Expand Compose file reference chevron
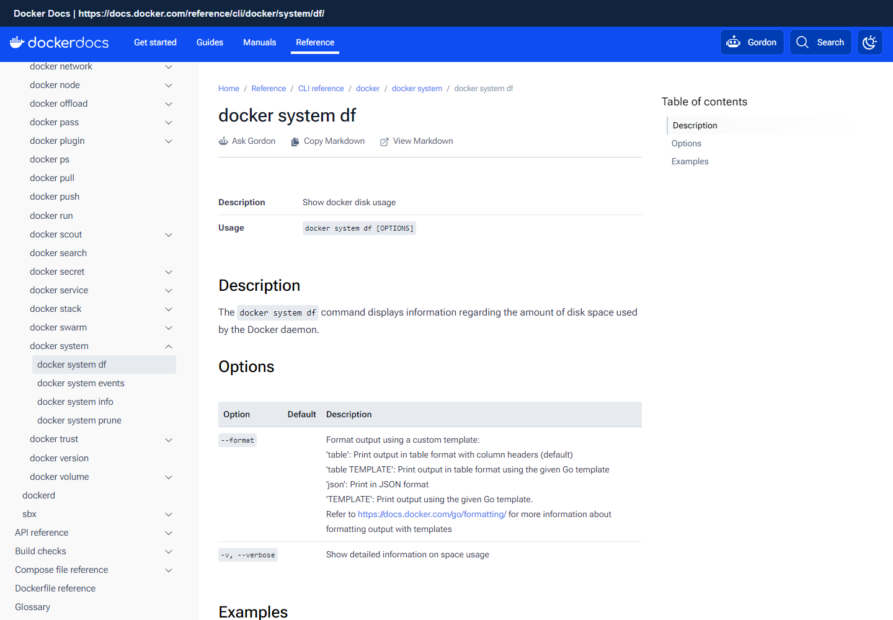893x620 pixels. [x=169, y=570]
